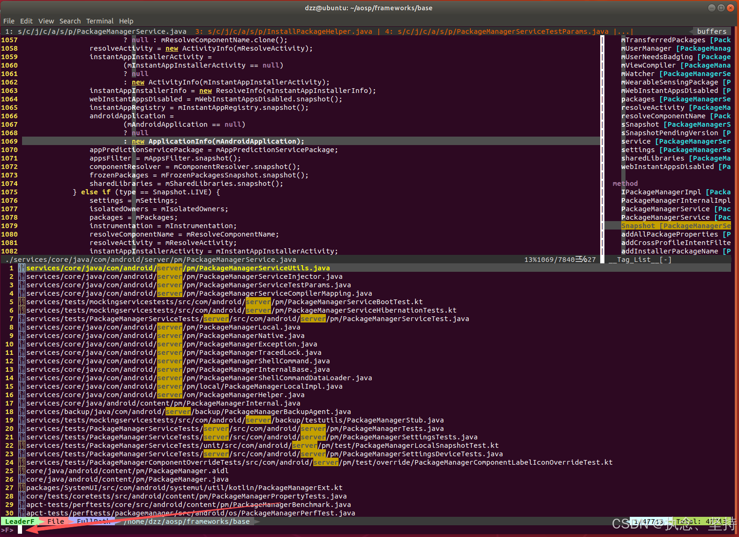Image resolution: width=739 pixels, height=537 pixels.
Task: Click file icon of PackageManagerInternal.java result
Action: [x=22, y=403]
